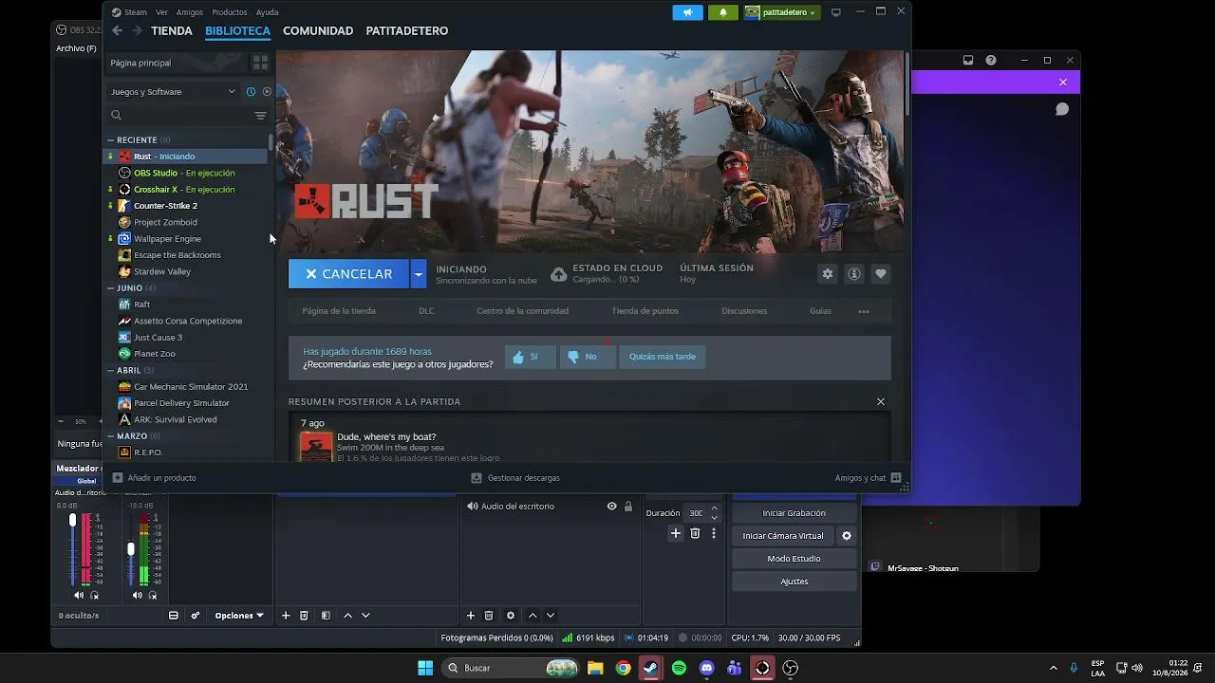
Task: Open collections grid view icon
Action: point(260,63)
